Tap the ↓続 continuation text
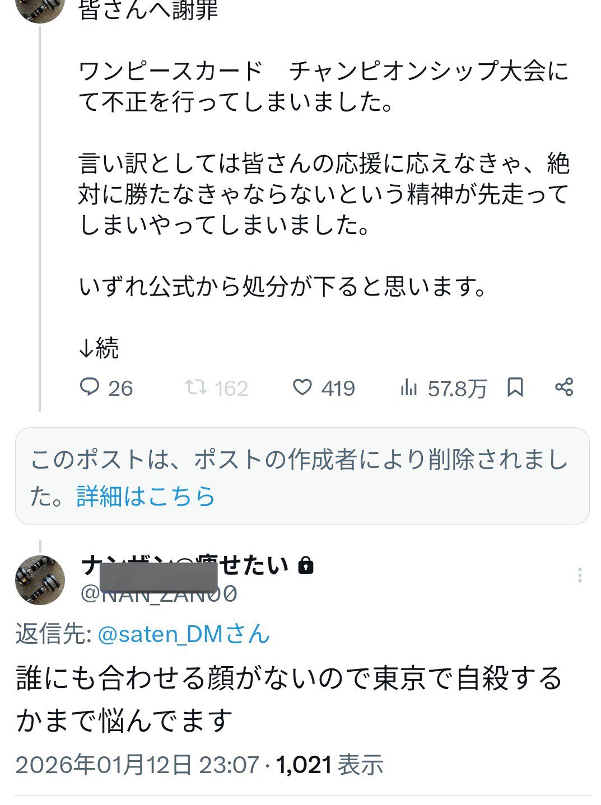This screenshot has width=601, height=805. coord(99,348)
